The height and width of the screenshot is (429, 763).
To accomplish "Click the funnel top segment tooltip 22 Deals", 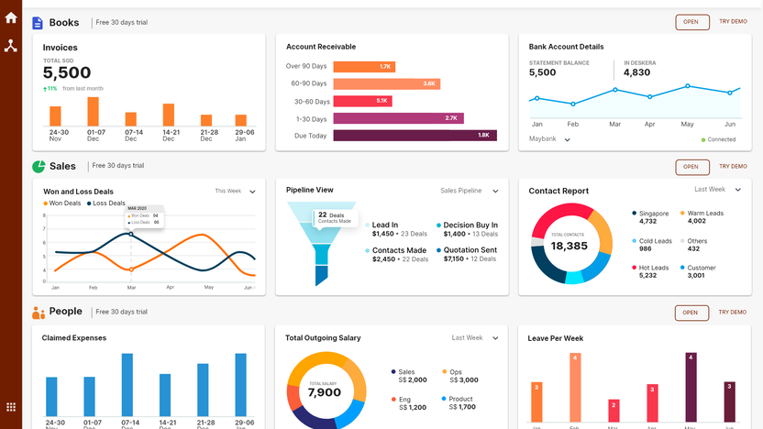I will click(335, 217).
